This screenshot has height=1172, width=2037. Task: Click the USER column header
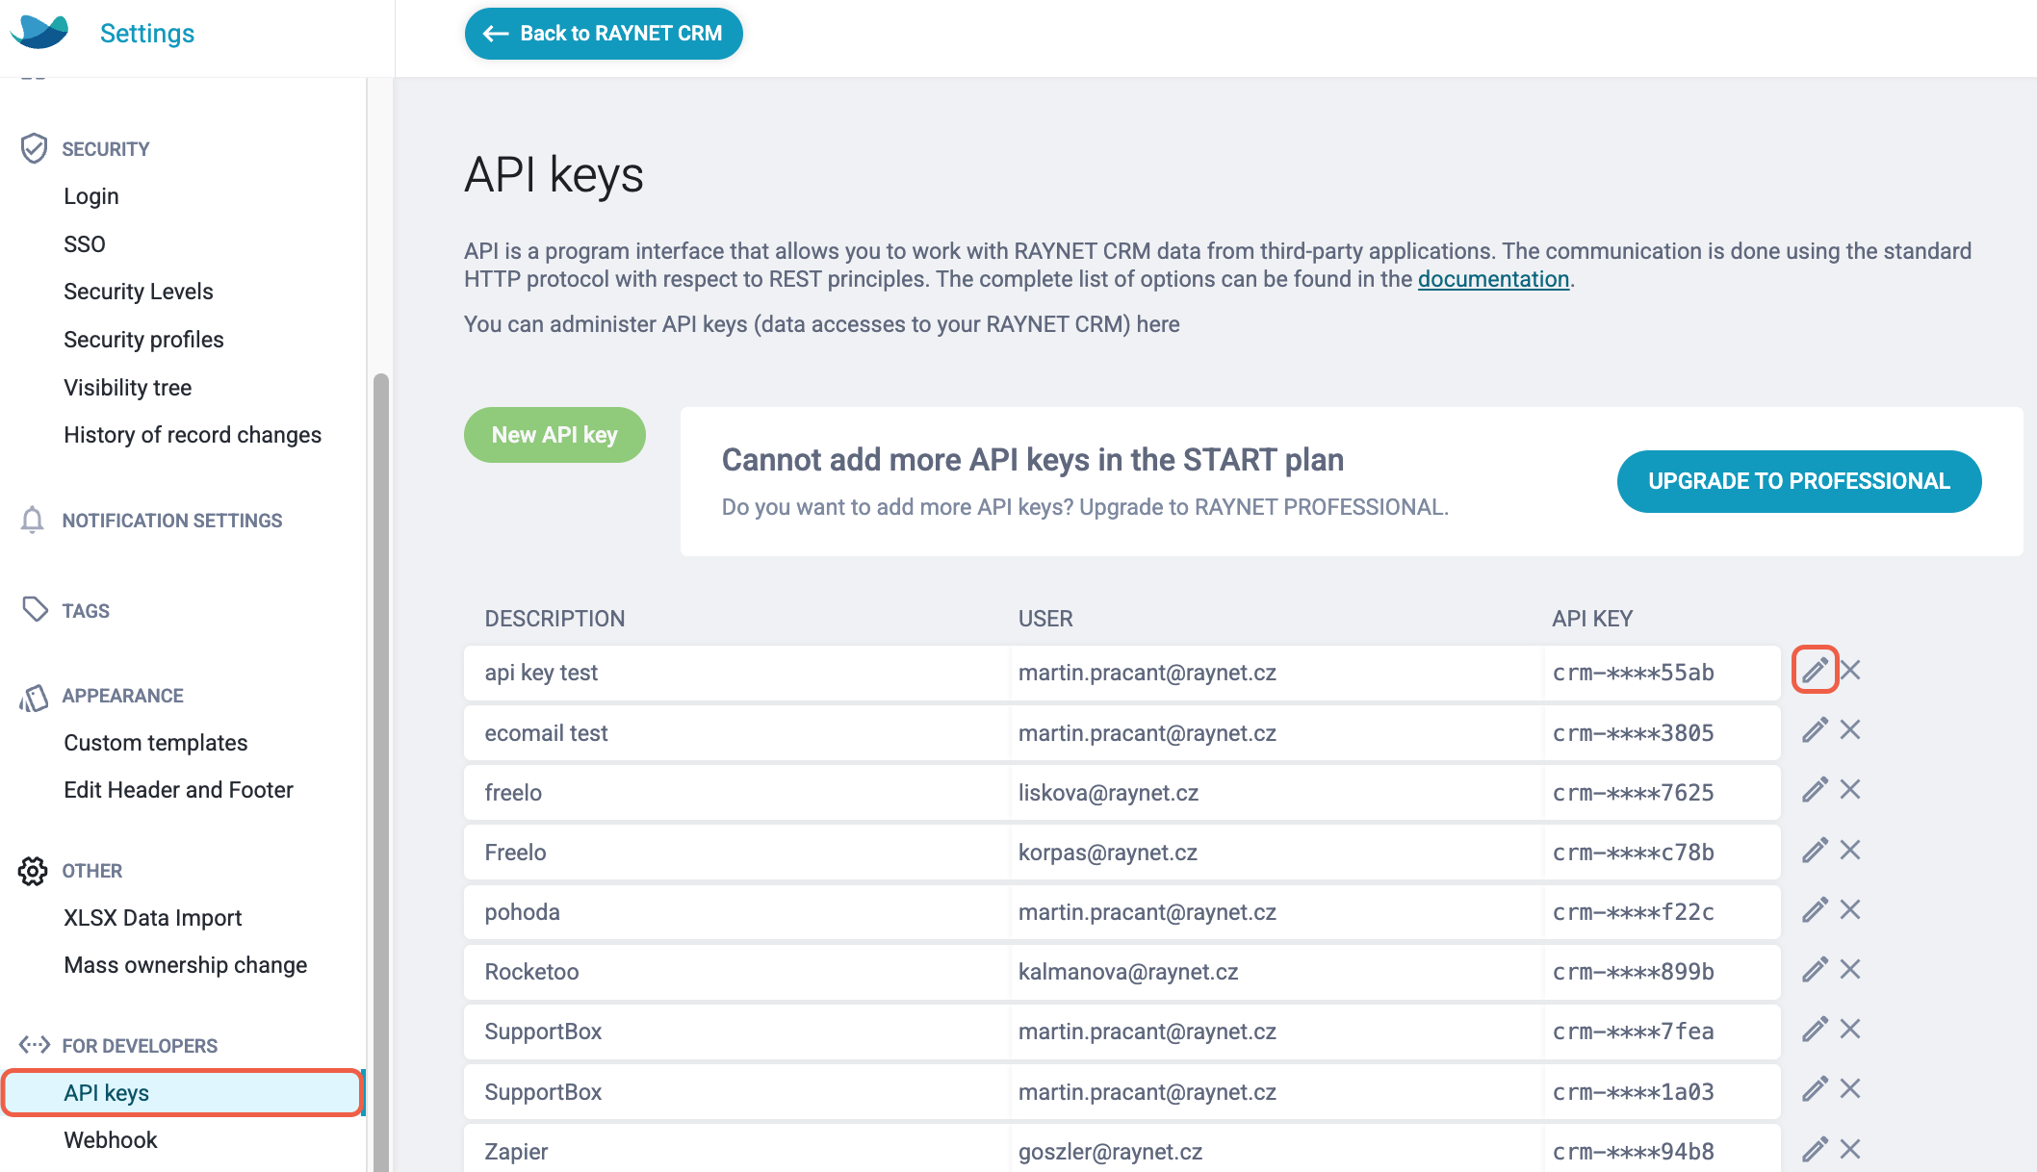click(x=1045, y=619)
